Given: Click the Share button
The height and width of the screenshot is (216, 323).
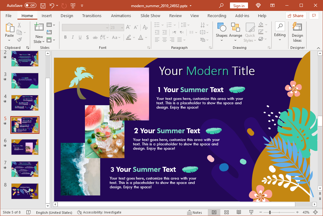Looking at the screenshot, I should click(x=296, y=16).
